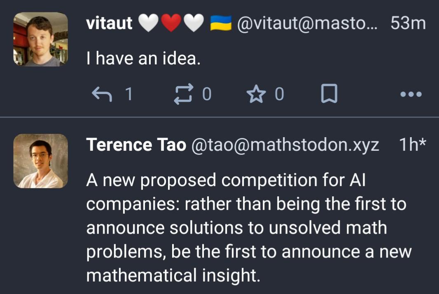Open the three-dot more options menu
Image resolution: width=439 pixels, height=294 pixels.
[x=411, y=94]
